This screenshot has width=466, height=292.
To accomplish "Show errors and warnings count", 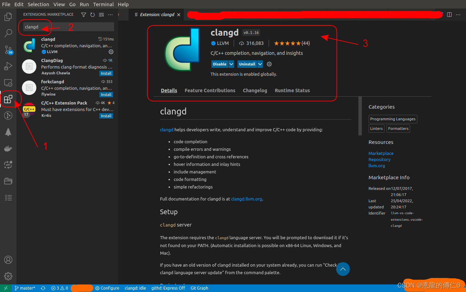I will pyautogui.click(x=60, y=288).
